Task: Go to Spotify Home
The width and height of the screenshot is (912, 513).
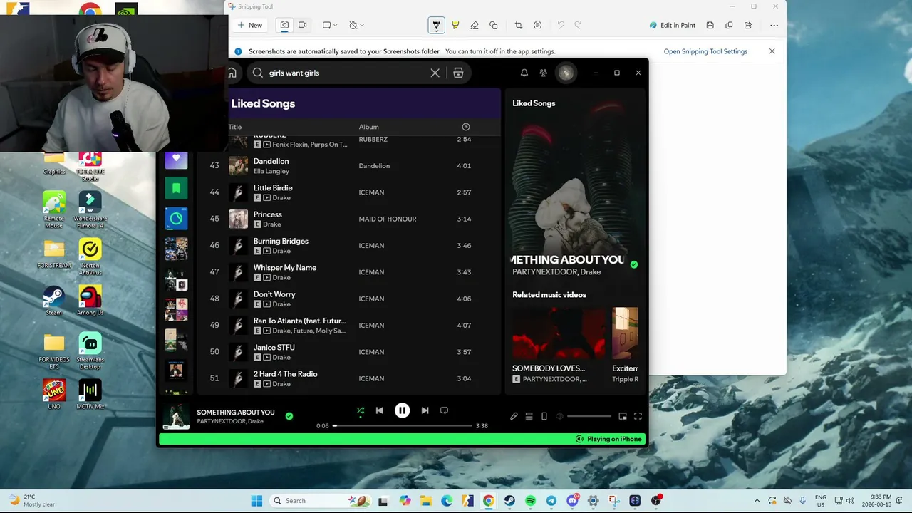Action: [232, 73]
